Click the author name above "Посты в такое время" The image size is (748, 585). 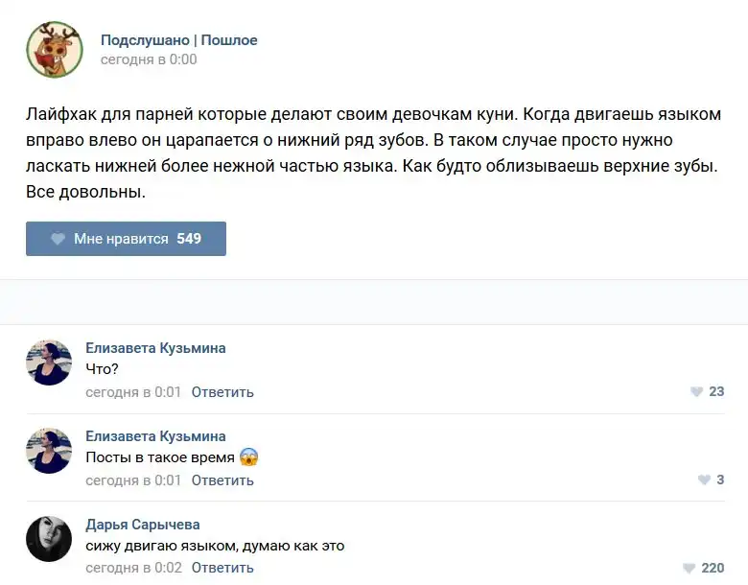pyautogui.click(x=155, y=436)
